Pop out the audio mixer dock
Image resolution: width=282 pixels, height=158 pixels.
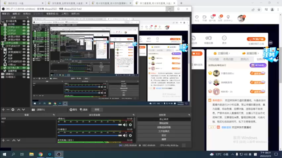tap(134, 115)
